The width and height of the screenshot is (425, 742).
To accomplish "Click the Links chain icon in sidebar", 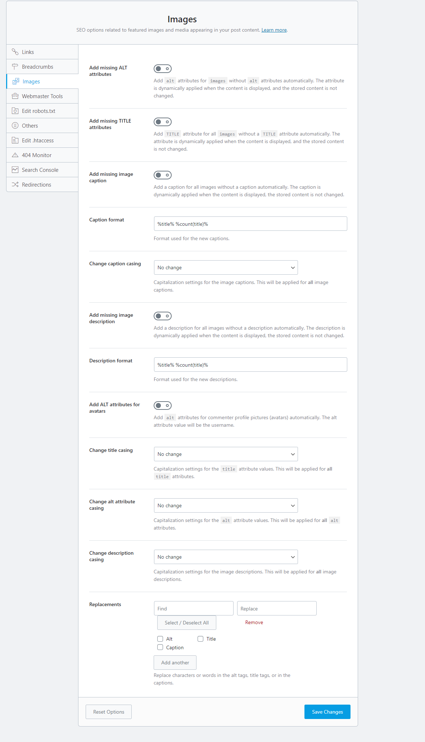I will click(x=15, y=52).
